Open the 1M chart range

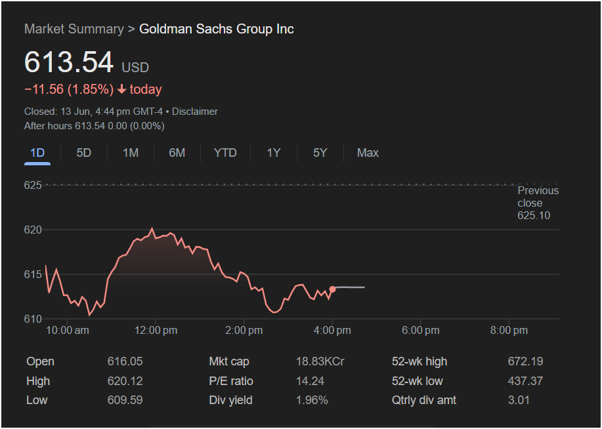[131, 153]
